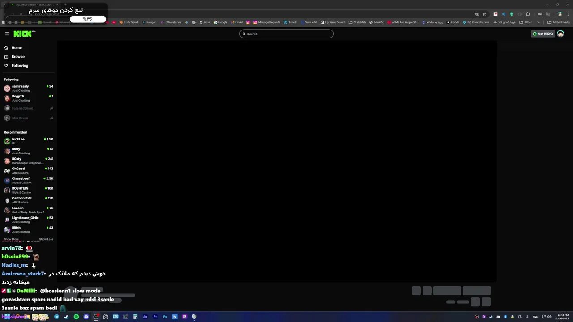The height and width of the screenshot is (322, 573).
Task: Open Instagram Message Requests bookmark
Action: coord(267,22)
